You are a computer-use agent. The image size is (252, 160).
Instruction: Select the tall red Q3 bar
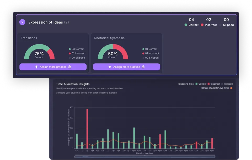87,128
